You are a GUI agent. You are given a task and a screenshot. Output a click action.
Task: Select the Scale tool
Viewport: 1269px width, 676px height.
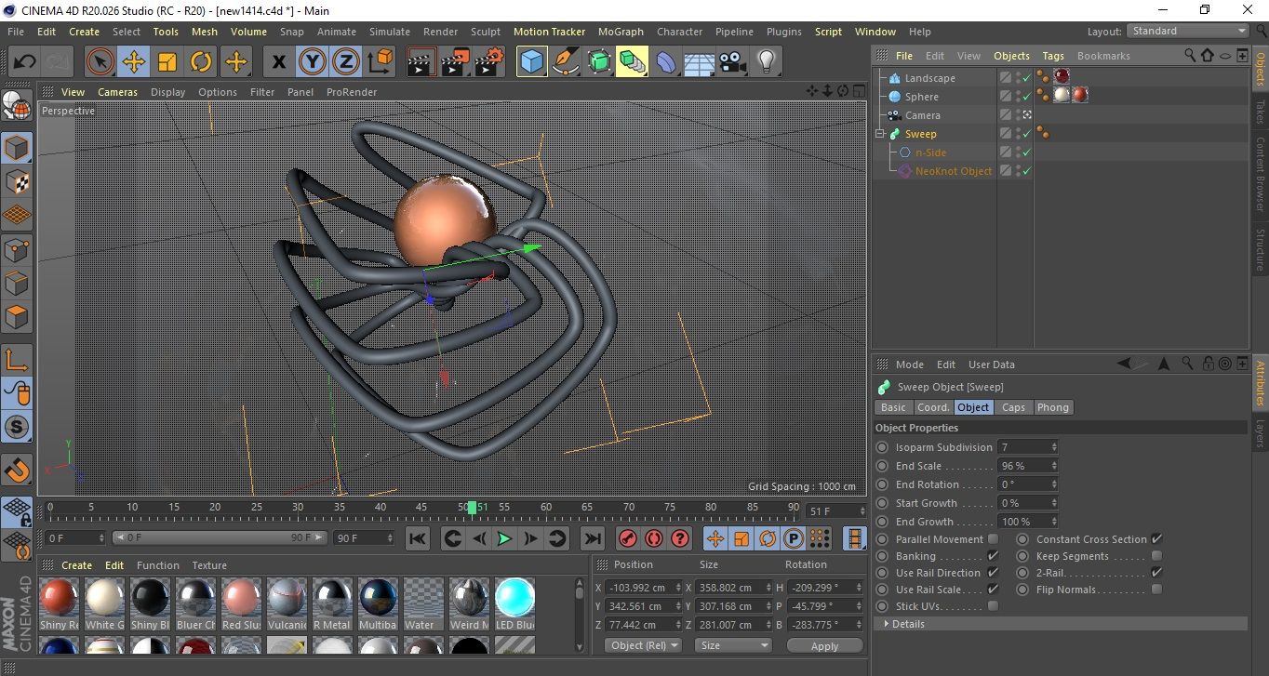167,62
